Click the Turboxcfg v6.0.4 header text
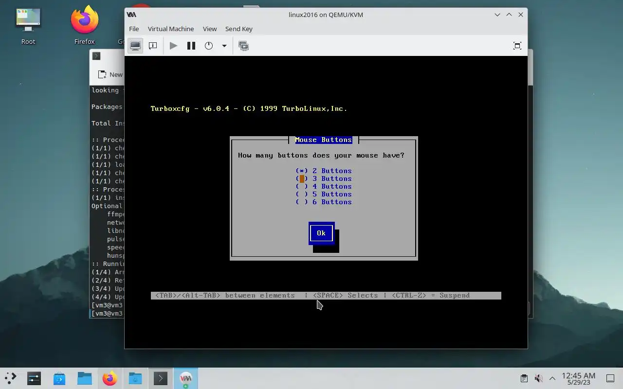Screen dimensions: 623x389 point(249,108)
